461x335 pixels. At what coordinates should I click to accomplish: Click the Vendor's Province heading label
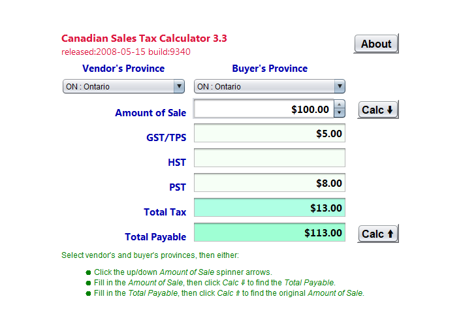point(123,69)
